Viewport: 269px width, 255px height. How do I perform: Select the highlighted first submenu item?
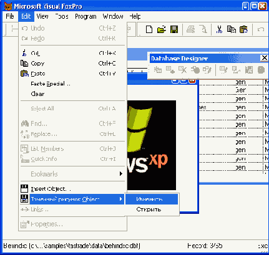pos(152,199)
